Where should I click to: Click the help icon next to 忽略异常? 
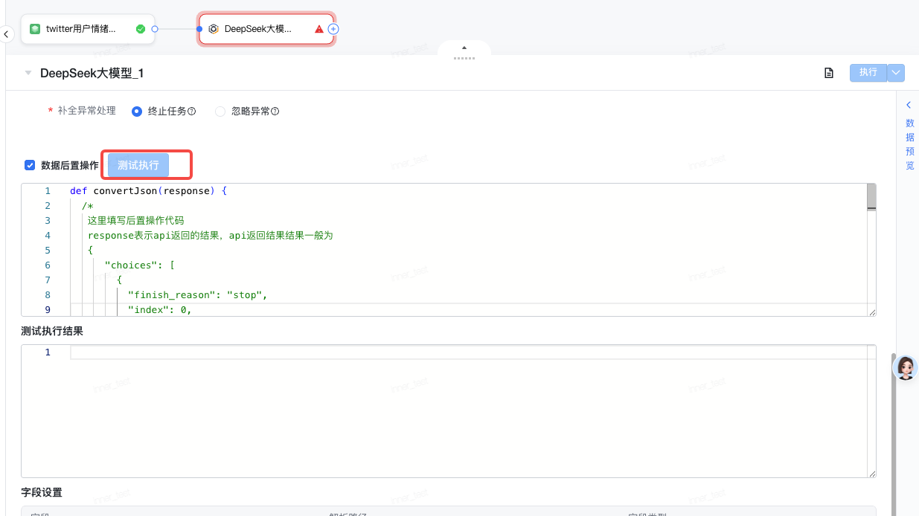pos(275,112)
